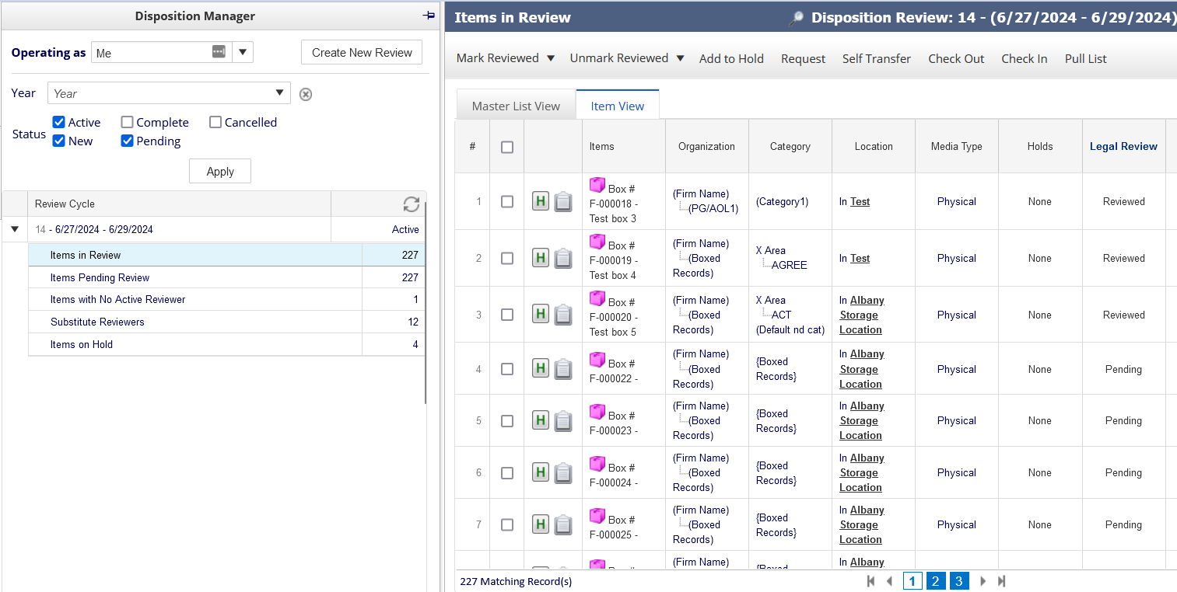Open the Operating as dropdown arrow
The height and width of the screenshot is (592, 1177).
point(243,52)
